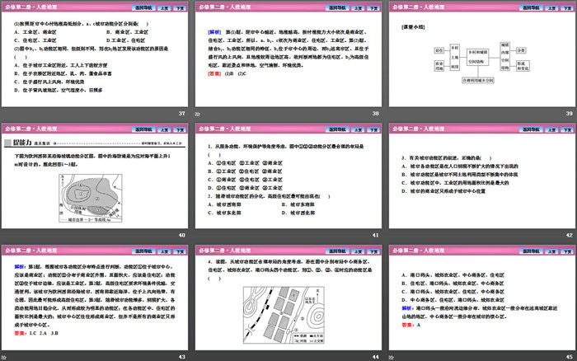
Task: Click the 课堂小结 heading on slide 39
Action: (413, 27)
